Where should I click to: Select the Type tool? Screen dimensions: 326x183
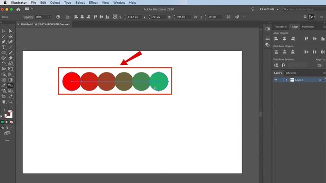tap(4, 47)
